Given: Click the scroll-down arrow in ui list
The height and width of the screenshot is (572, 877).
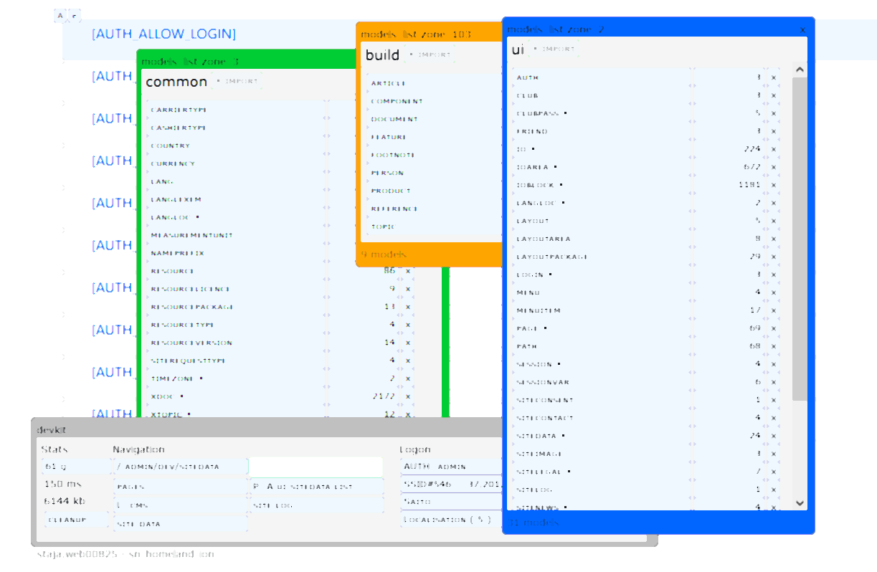Looking at the screenshot, I should point(800,503).
